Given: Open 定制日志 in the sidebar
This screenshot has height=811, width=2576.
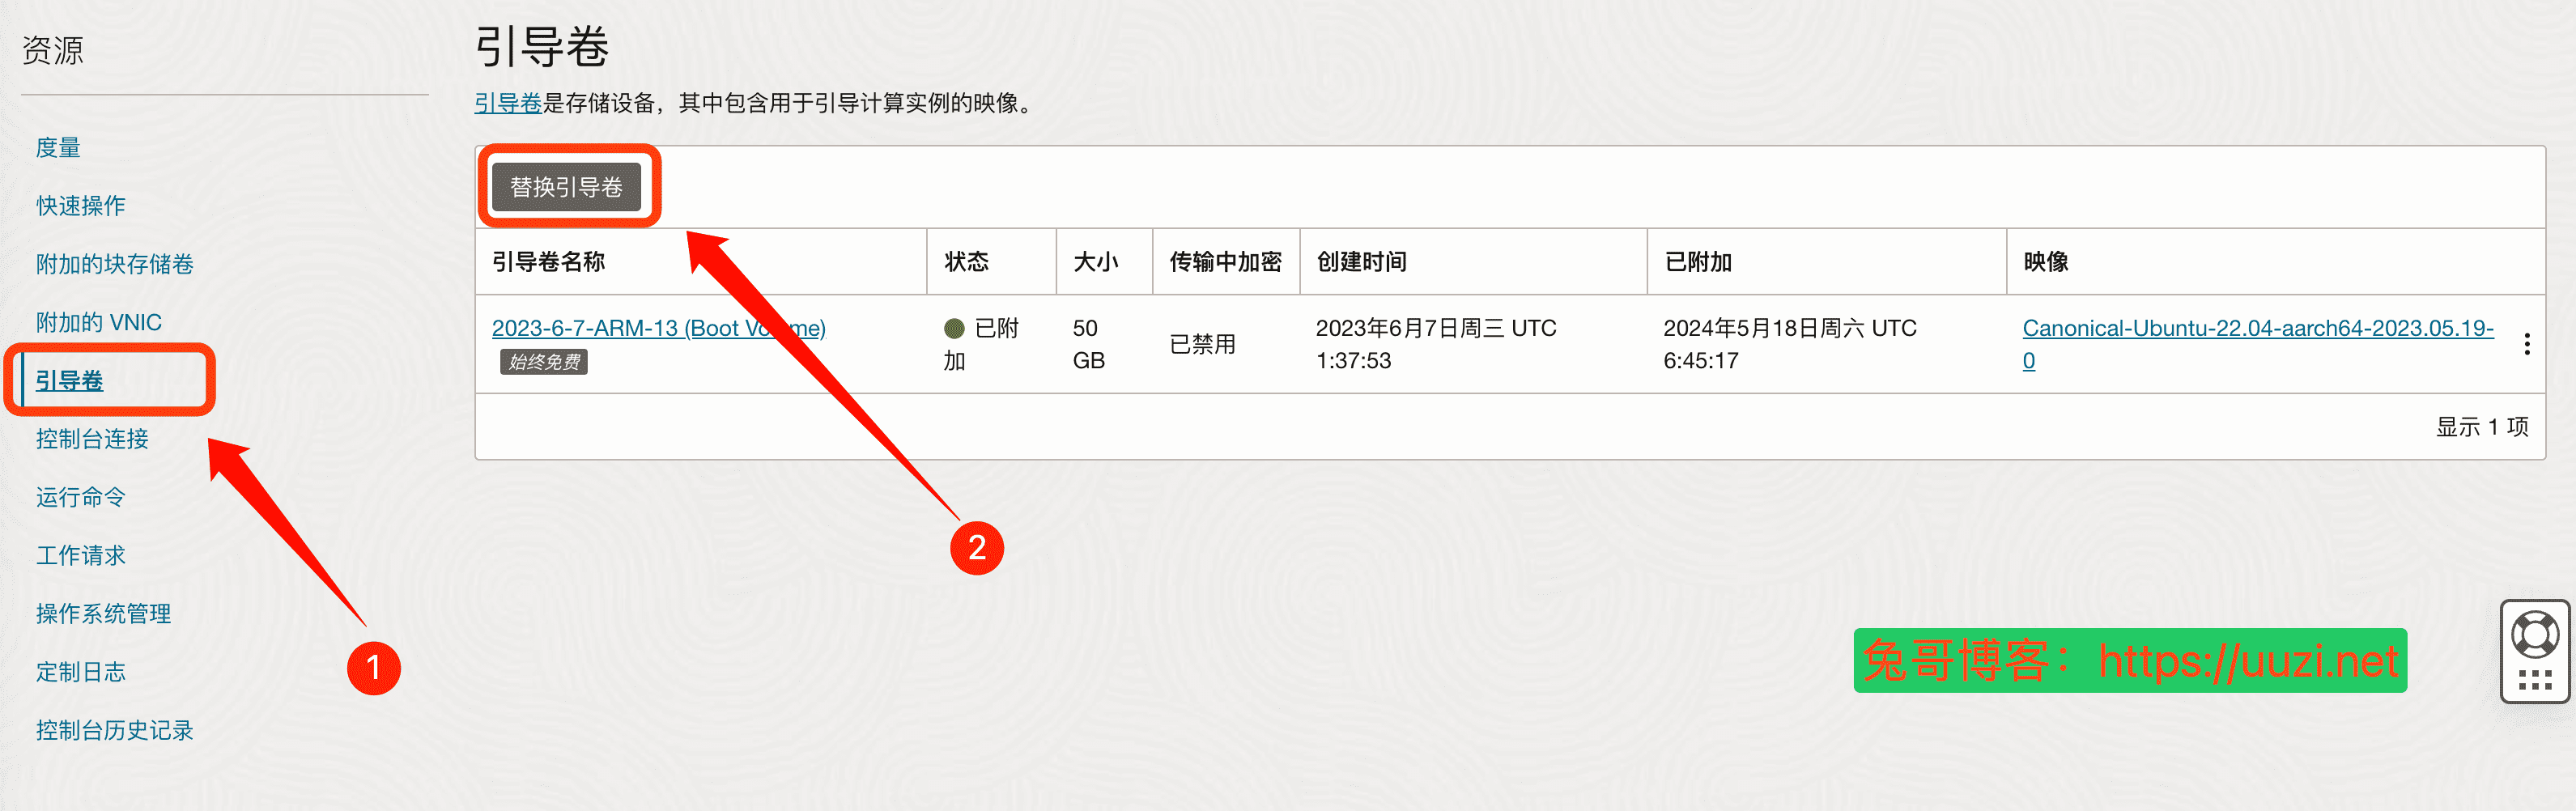Looking at the screenshot, I should [81, 672].
